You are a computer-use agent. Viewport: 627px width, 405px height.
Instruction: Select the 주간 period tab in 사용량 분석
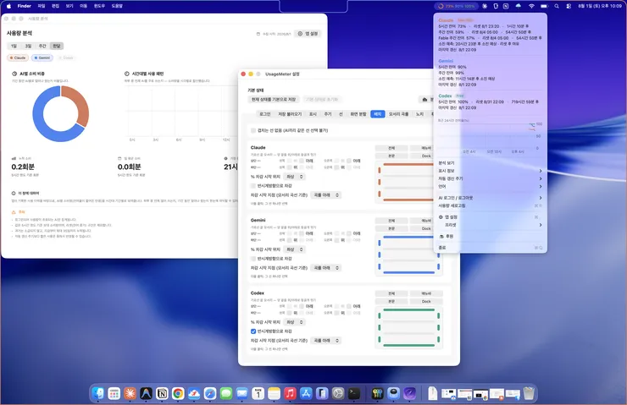(42, 46)
